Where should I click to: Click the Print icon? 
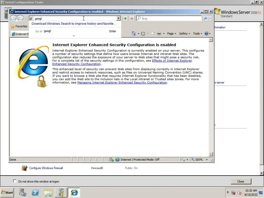pos(159,34)
